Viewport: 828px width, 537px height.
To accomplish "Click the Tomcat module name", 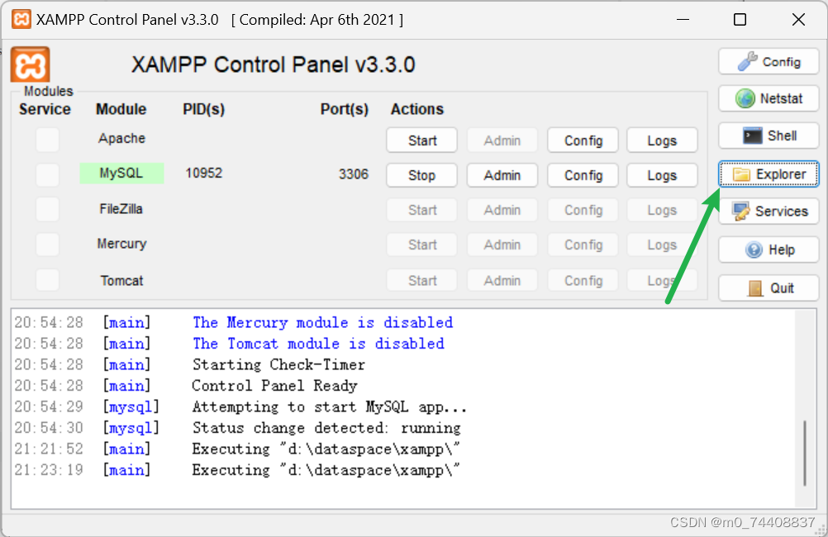I will (121, 280).
